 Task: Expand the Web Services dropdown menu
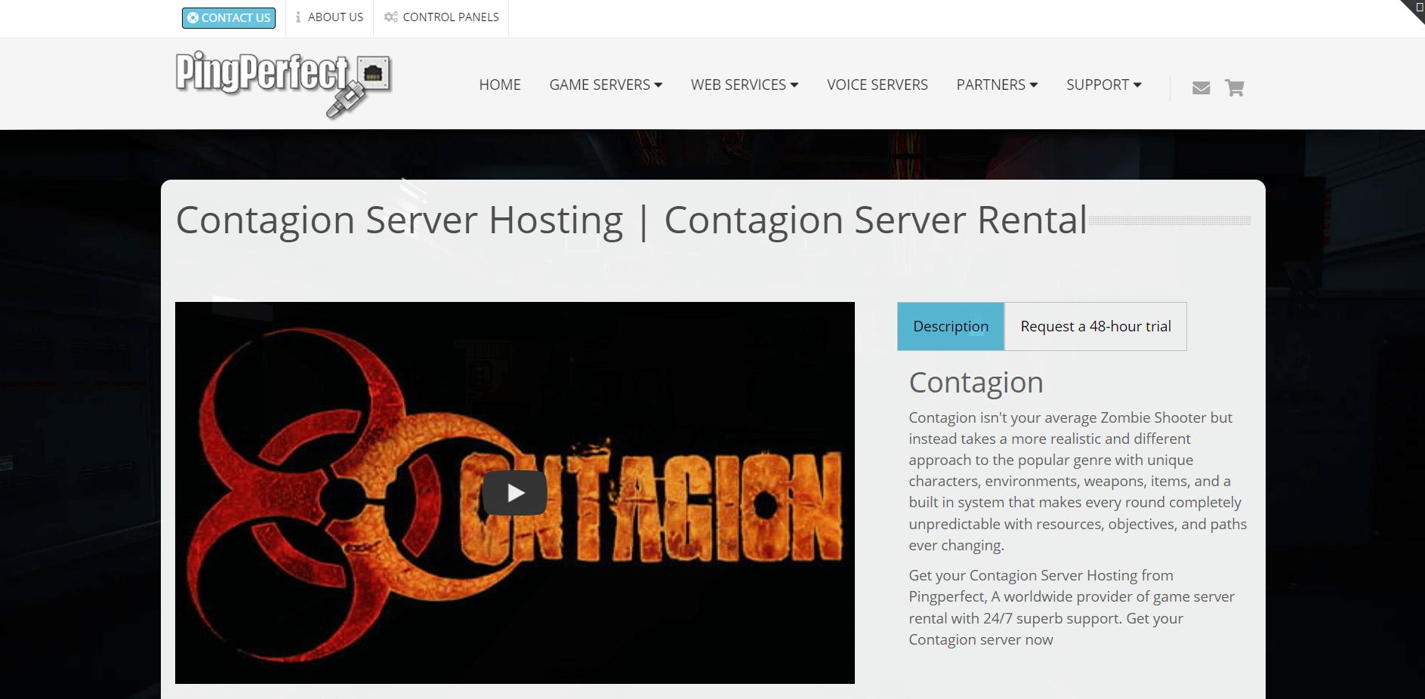[x=745, y=85]
